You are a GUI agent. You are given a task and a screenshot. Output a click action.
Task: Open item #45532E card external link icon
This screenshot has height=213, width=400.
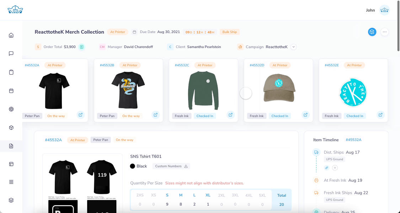pos(380,115)
